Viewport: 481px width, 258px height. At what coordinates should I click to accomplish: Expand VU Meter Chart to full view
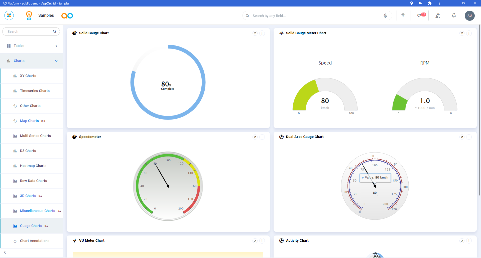pyautogui.click(x=255, y=241)
